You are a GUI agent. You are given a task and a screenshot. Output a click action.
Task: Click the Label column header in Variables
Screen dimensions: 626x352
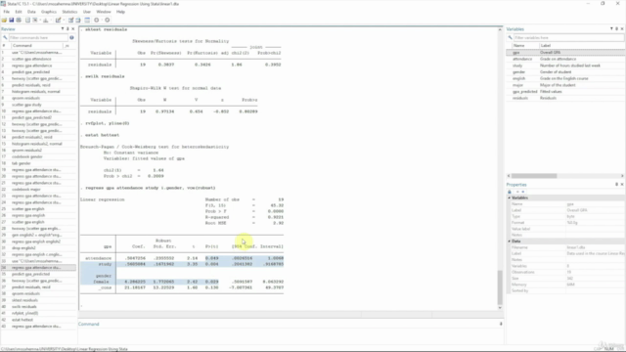582,46
